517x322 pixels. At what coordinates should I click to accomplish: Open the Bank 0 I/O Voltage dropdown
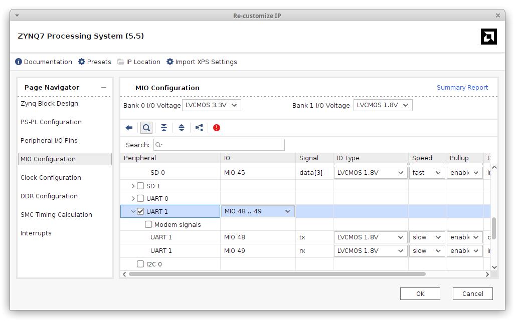(211, 105)
